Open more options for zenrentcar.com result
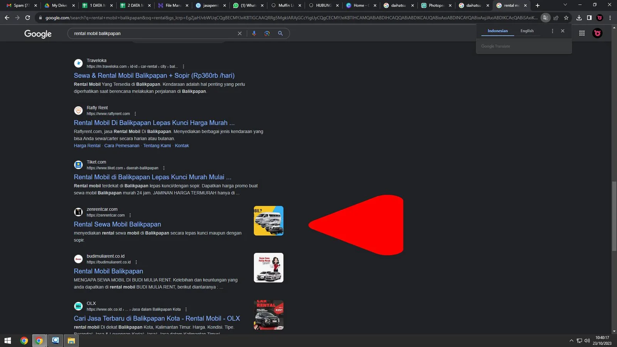 click(130, 216)
